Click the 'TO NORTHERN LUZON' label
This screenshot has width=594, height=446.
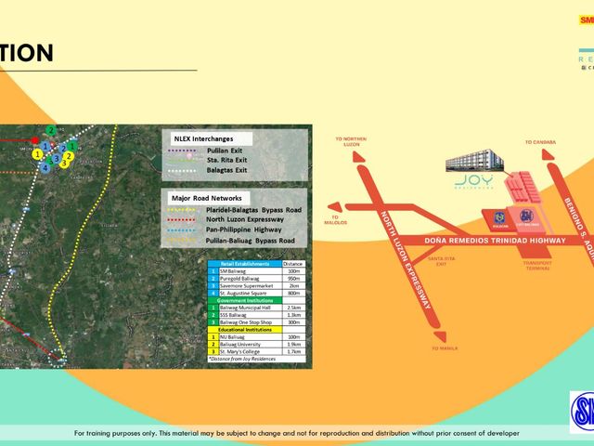point(351,142)
